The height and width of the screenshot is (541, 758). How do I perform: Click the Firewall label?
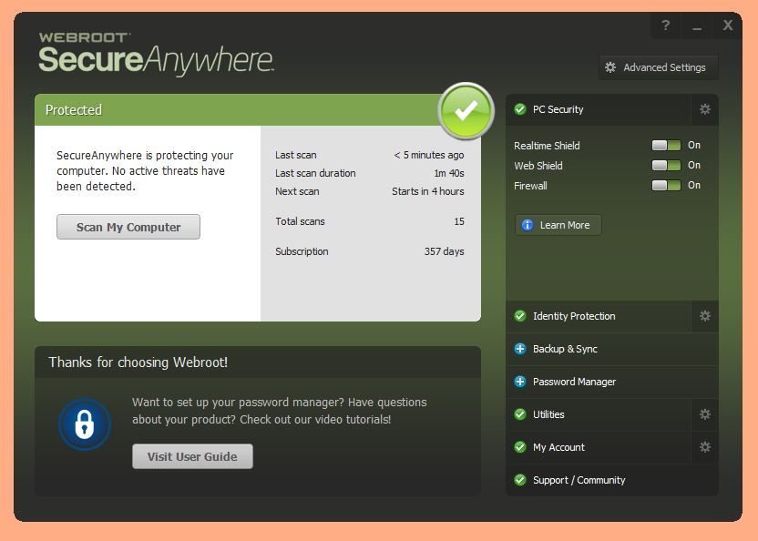pyautogui.click(x=530, y=186)
